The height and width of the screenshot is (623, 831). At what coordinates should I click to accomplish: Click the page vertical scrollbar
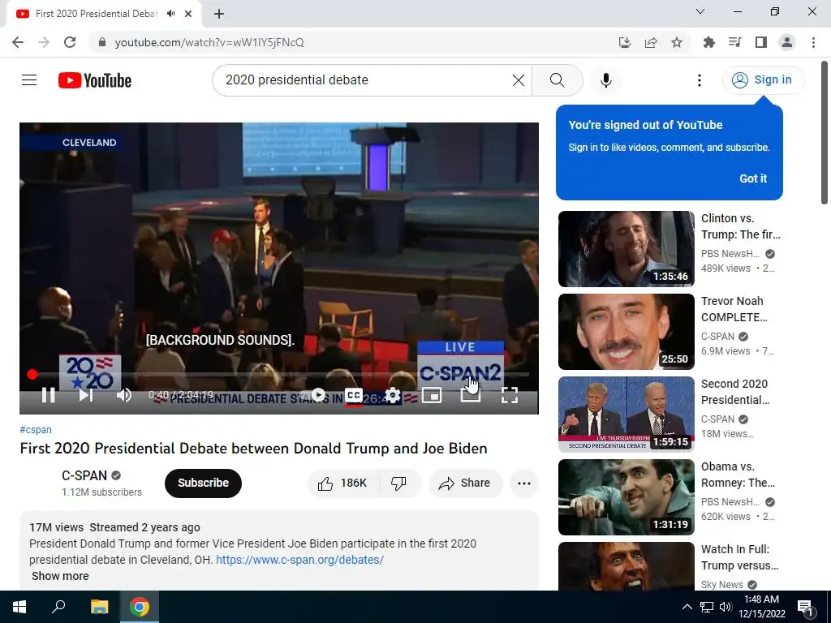tap(825, 134)
